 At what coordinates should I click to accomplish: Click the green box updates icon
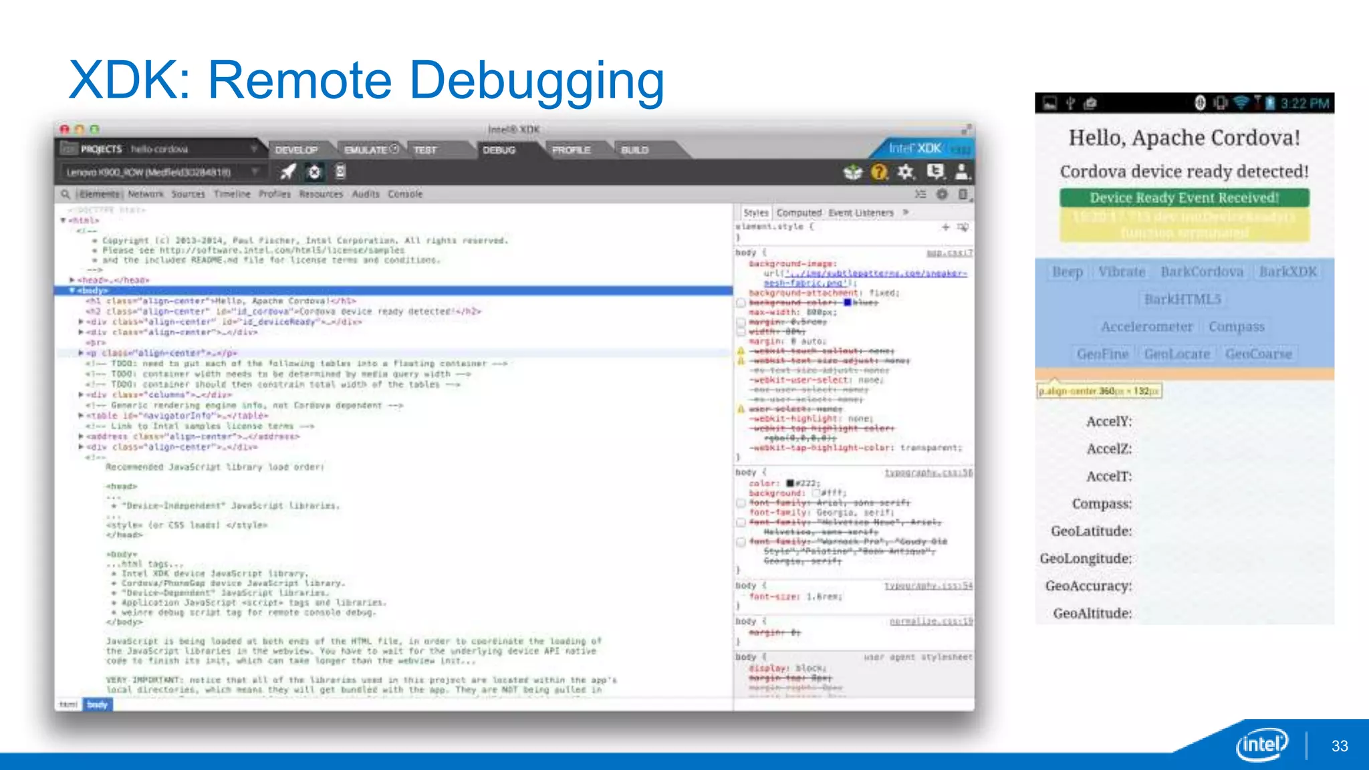(x=853, y=172)
